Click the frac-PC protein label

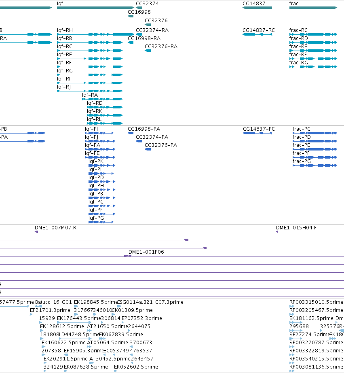pos(302,129)
